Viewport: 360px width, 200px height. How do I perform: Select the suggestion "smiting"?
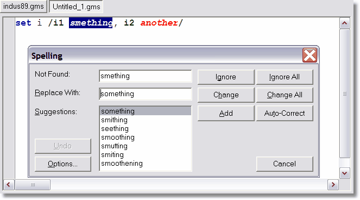coord(146,155)
